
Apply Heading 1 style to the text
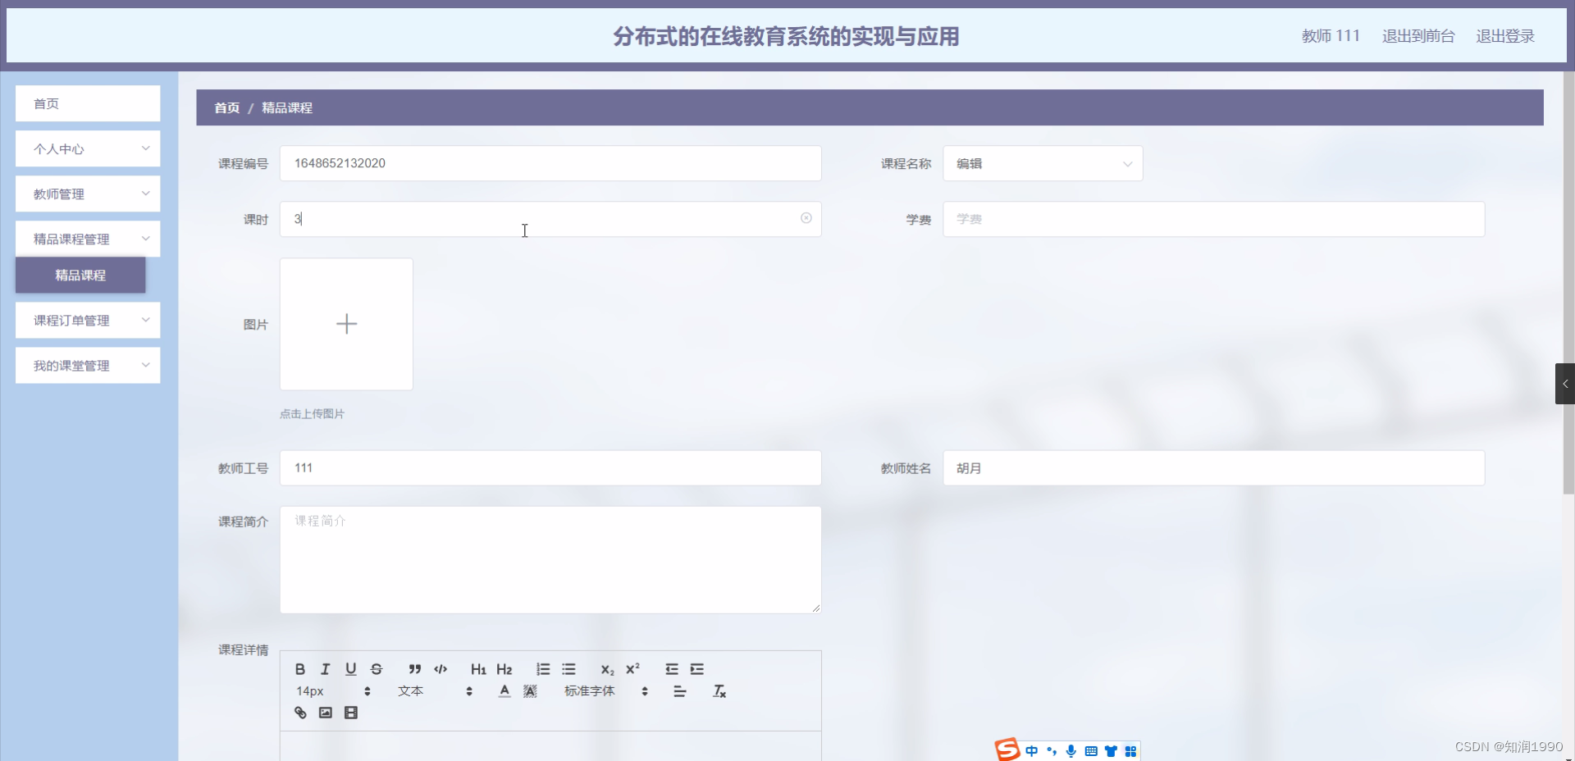tap(478, 669)
